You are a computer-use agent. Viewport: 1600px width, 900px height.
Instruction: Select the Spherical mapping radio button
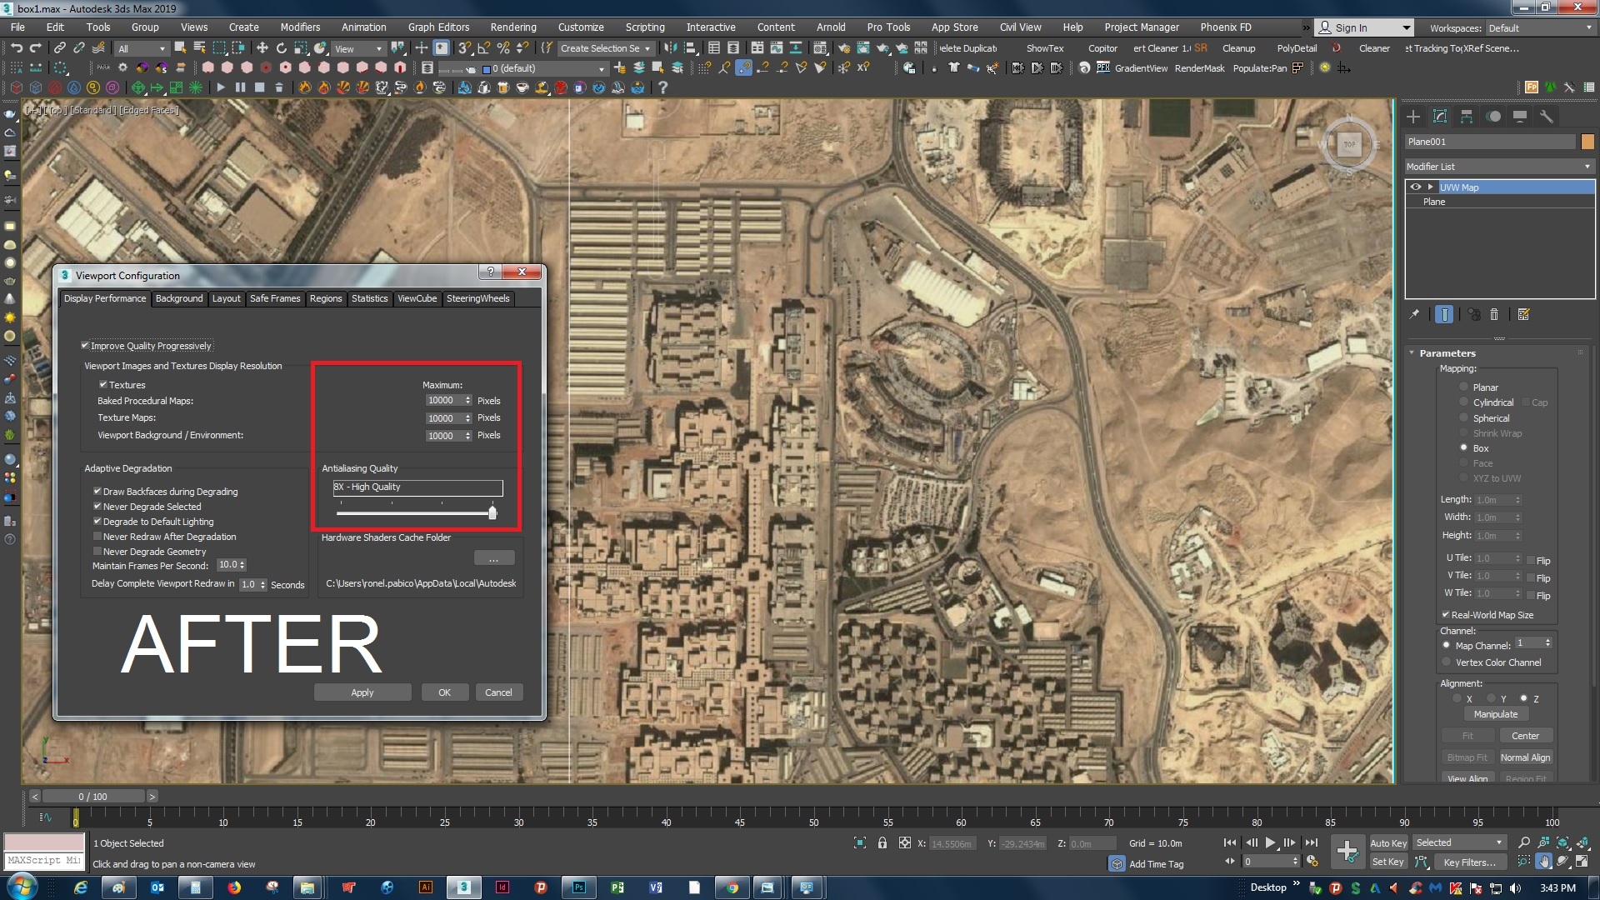(1464, 417)
